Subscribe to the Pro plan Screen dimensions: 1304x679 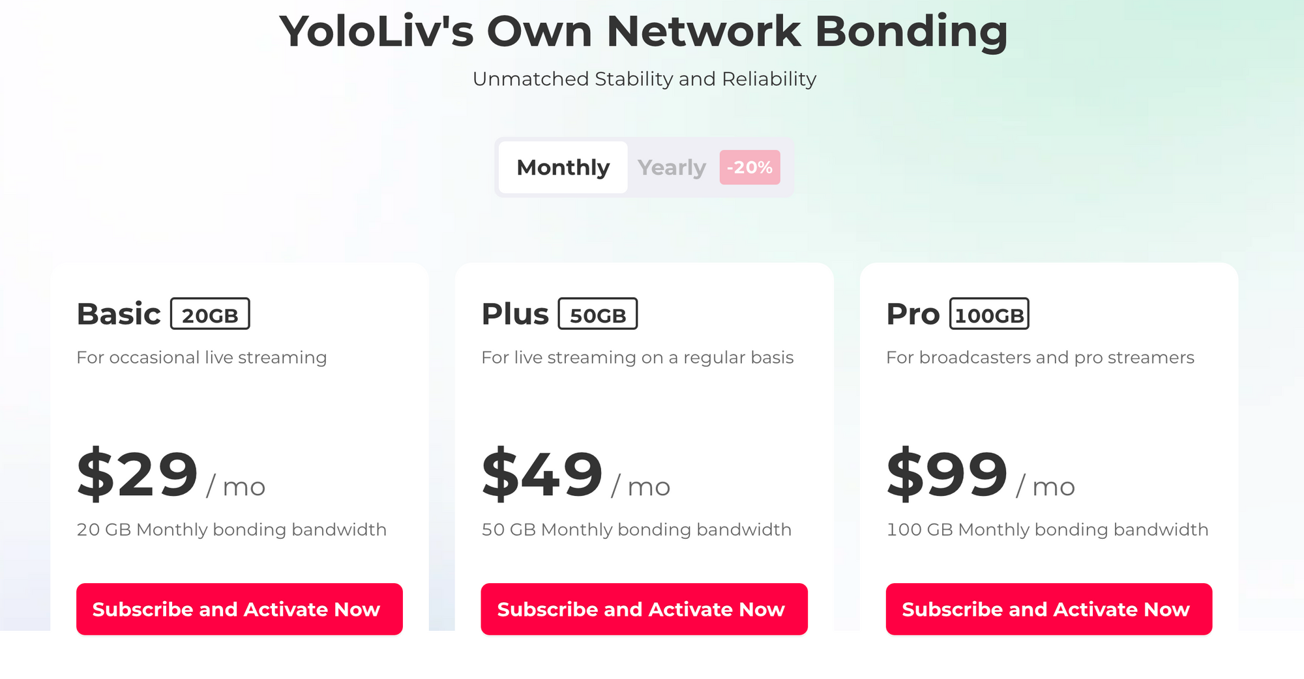pos(1048,609)
